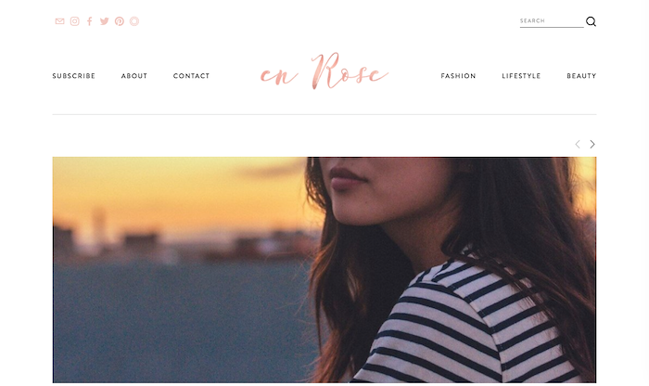Select the Beauty category
The width and height of the screenshot is (649, 386).
click(581, 76)
